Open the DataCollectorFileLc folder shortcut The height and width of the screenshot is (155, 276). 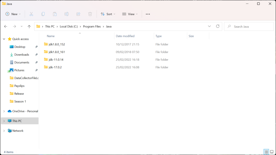(x=26, y=78)
